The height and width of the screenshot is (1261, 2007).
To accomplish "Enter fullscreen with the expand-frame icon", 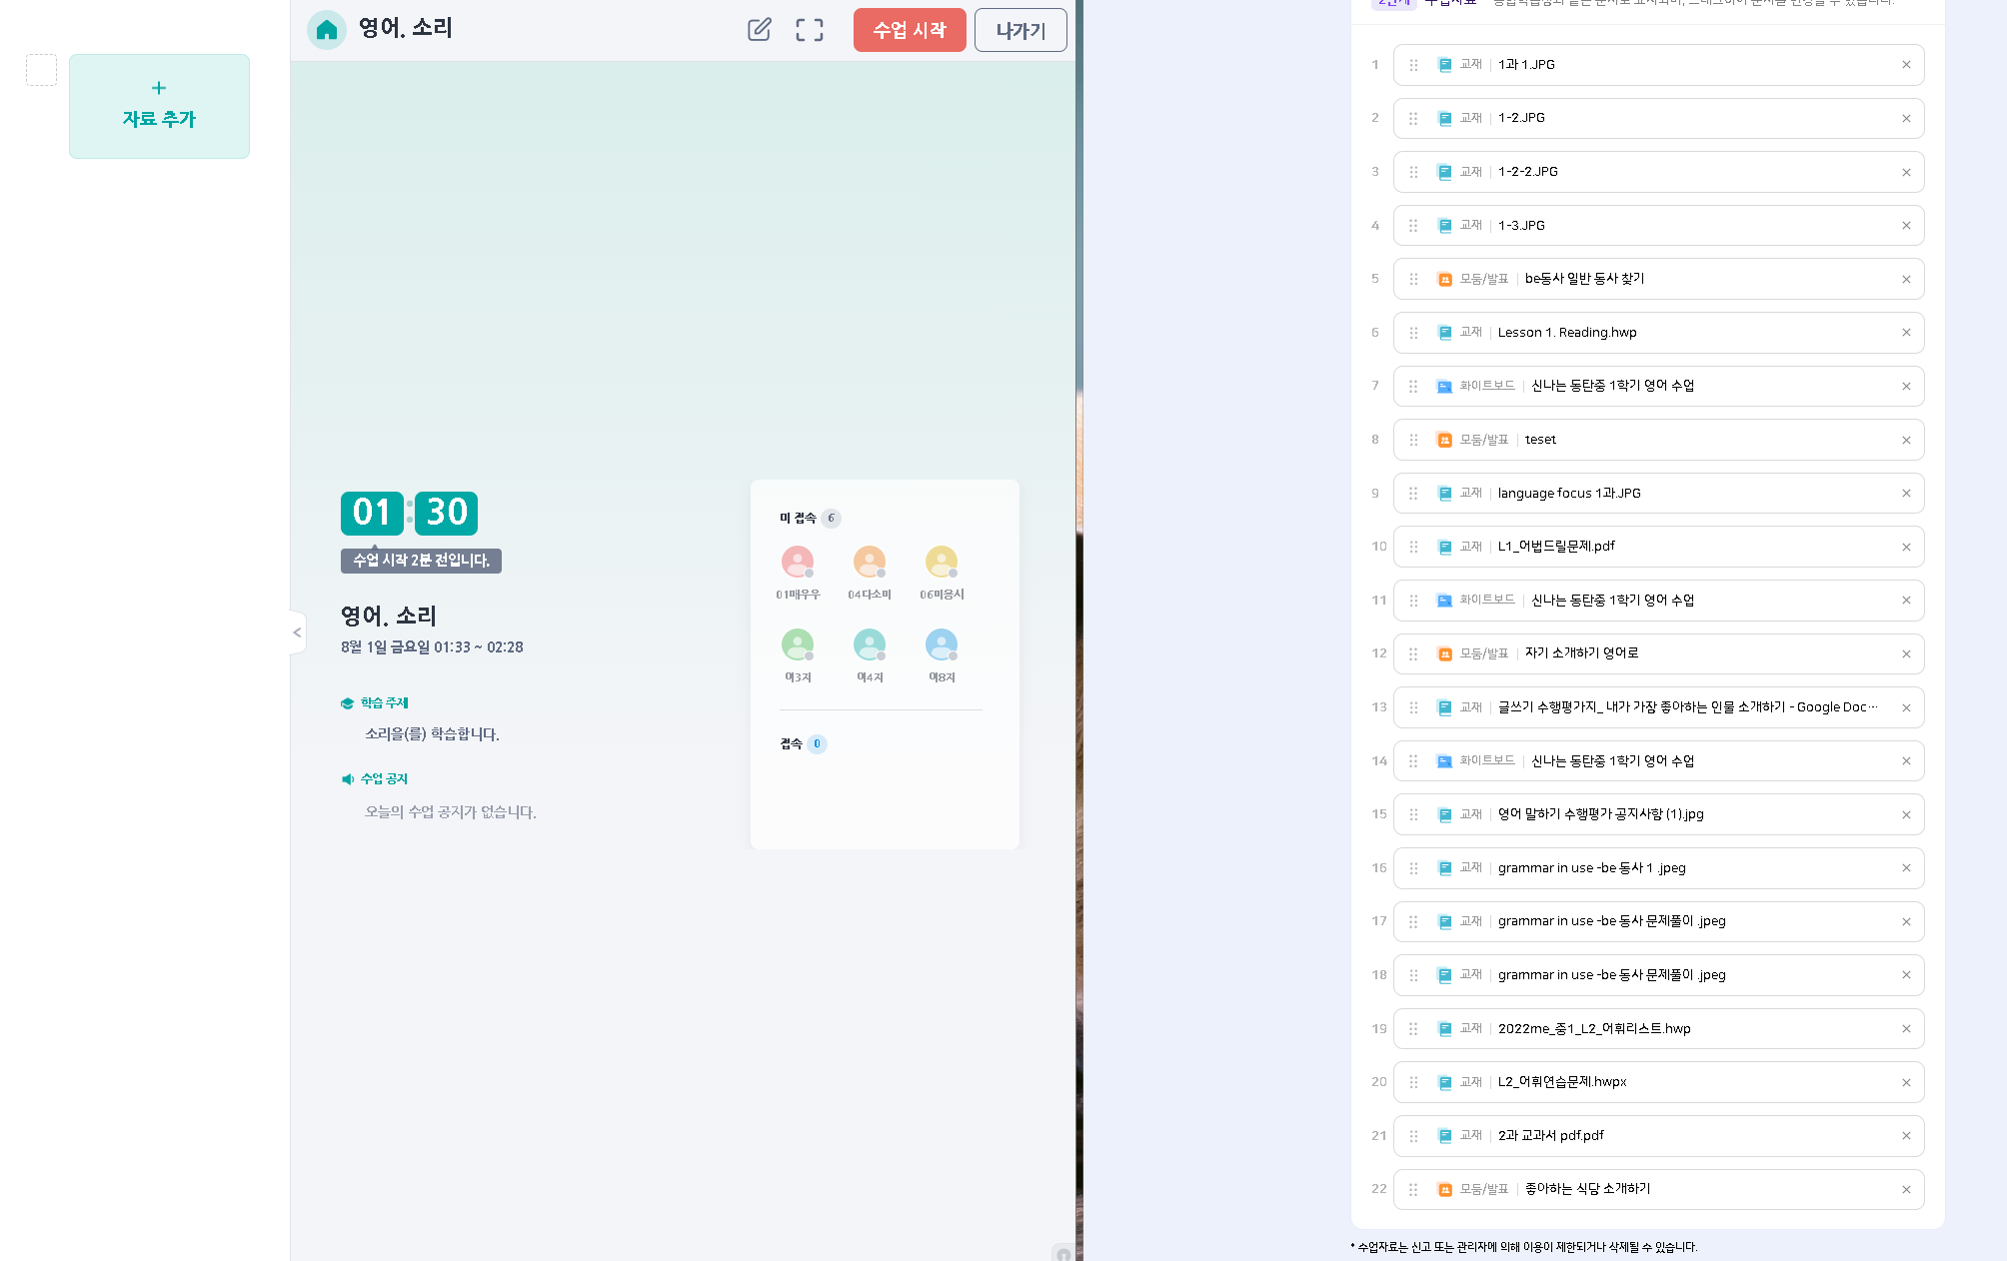I will point(810,30).
